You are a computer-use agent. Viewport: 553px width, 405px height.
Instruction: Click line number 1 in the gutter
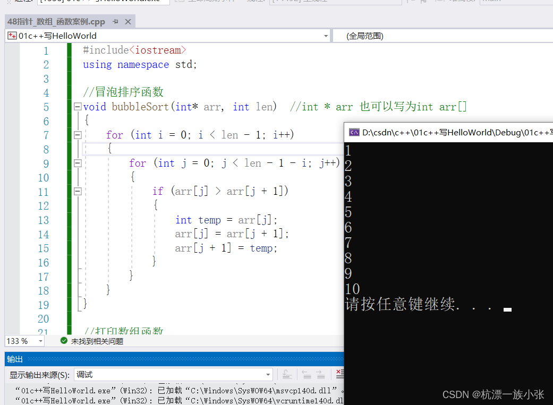(x=46, y=51)
